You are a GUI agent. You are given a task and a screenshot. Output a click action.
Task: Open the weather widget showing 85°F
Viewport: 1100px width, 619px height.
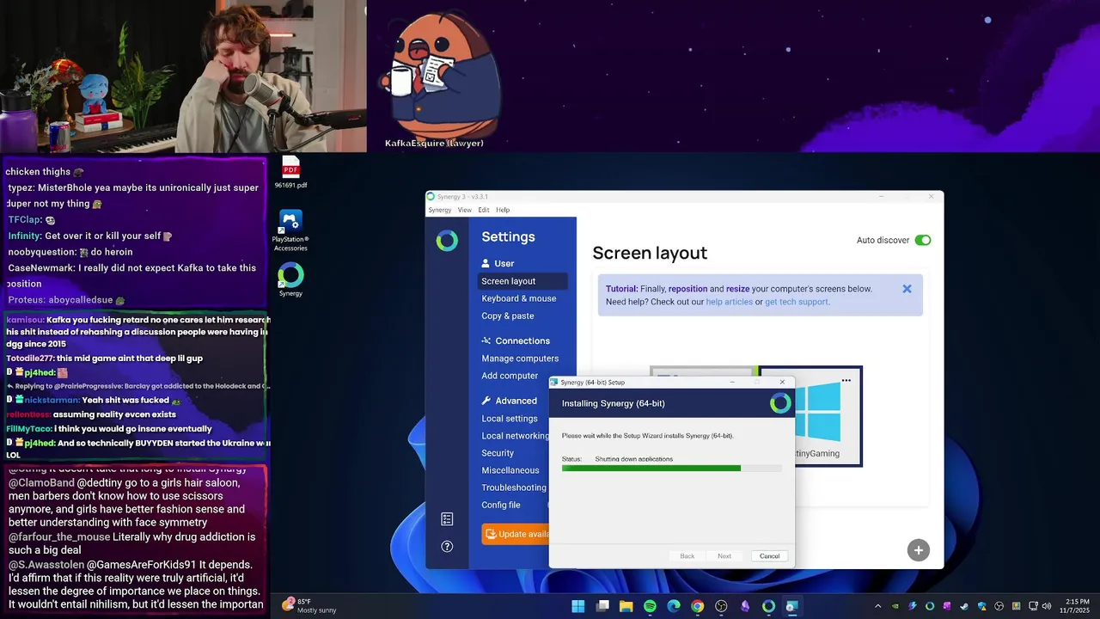309,606
